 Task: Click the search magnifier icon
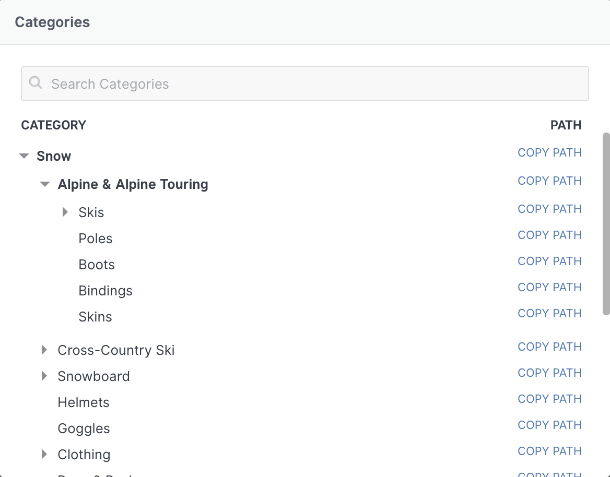(36, 83)
